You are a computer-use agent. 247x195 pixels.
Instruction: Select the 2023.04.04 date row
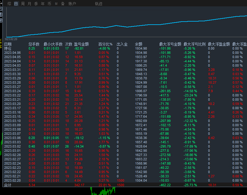point(125,61)
